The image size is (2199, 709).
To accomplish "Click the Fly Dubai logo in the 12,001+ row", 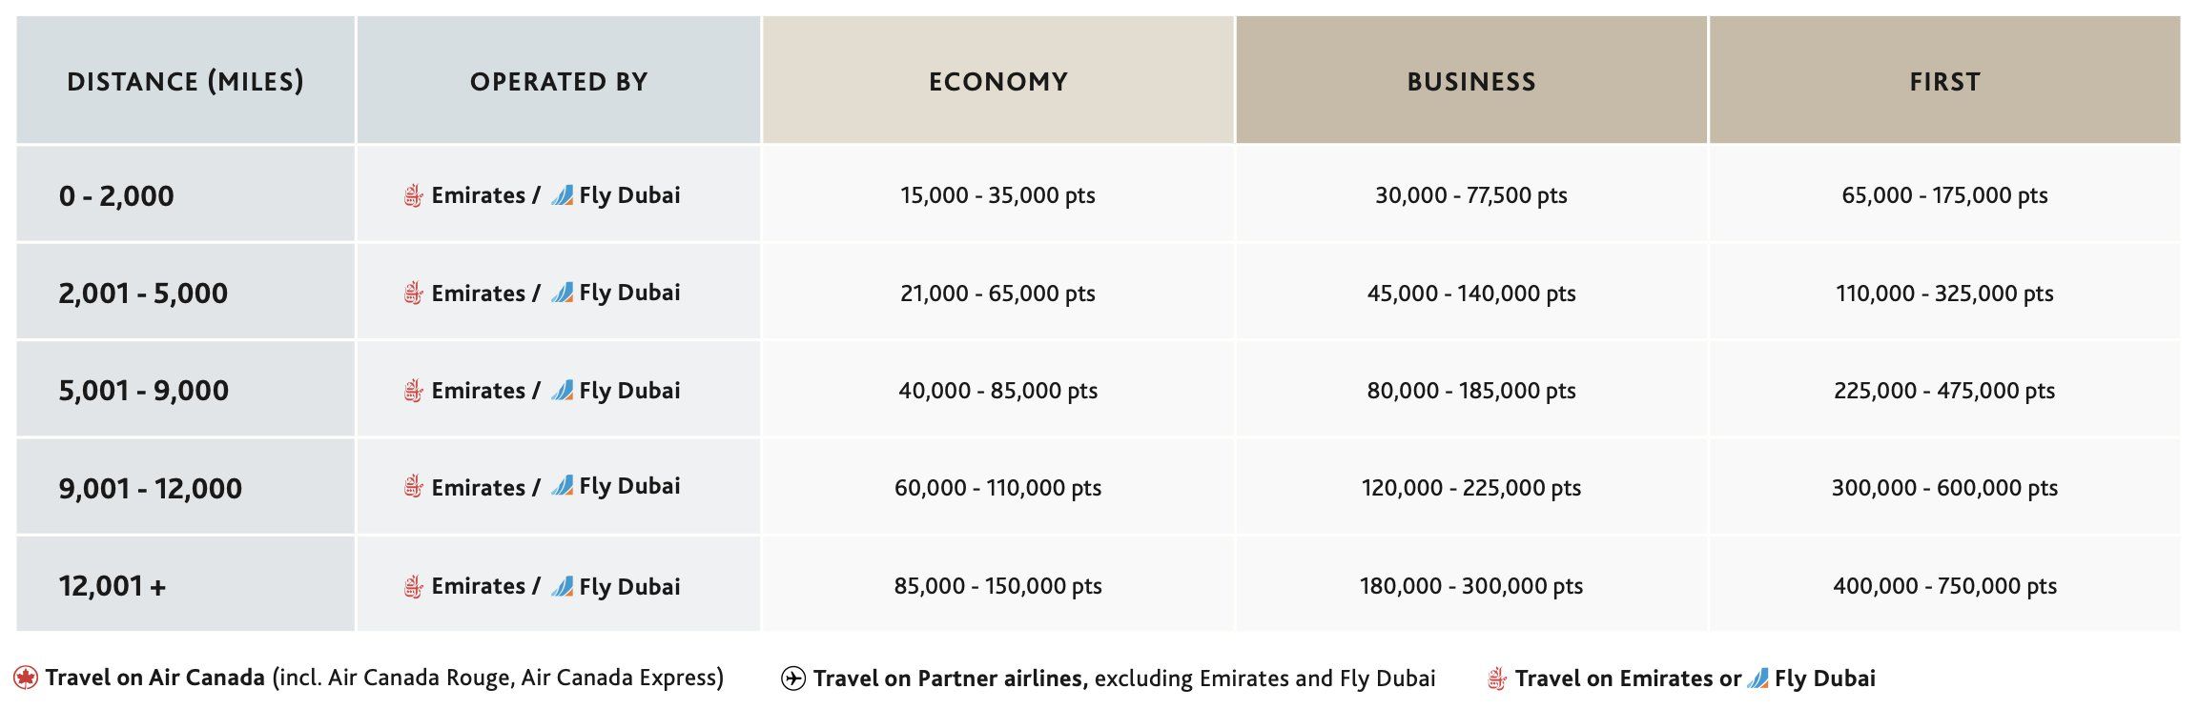I will pos(563,586).
